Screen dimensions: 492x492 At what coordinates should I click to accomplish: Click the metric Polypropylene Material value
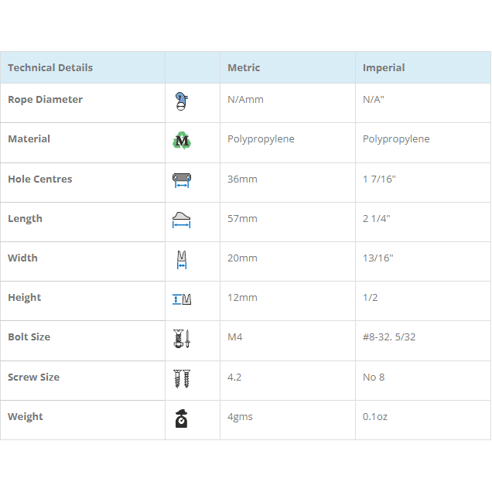pos(261,138)
